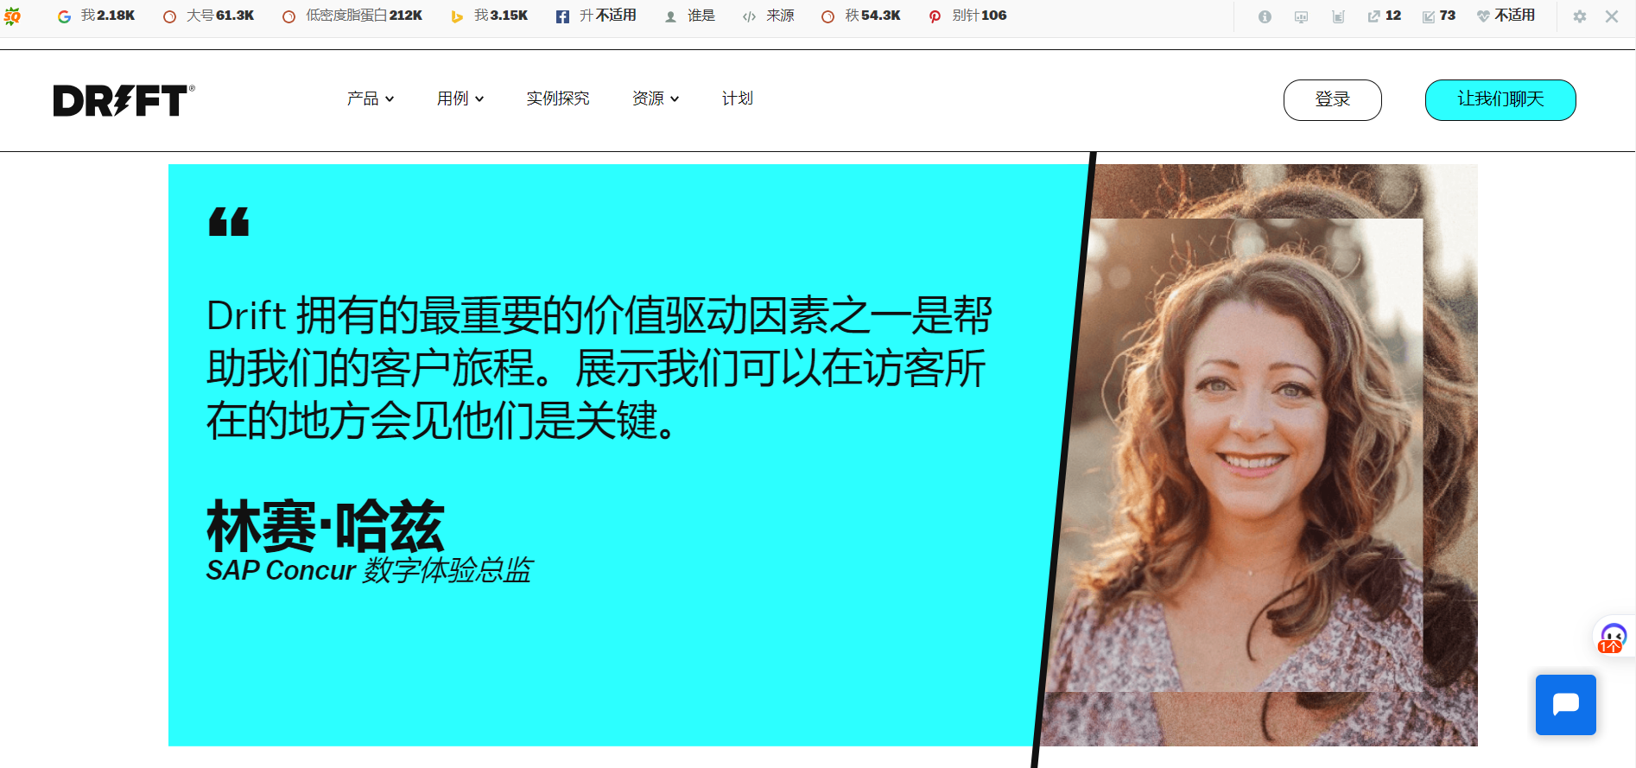1636x768 pixels.
Task: Click the Facebook likes icon
Action: click(x=562, y=16)
